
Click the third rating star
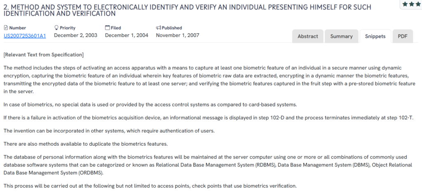tap(417, 4)
